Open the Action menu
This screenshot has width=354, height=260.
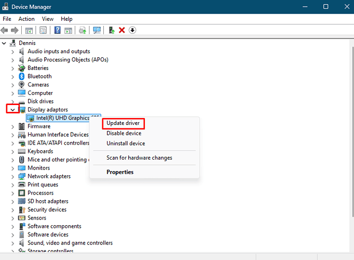pos(26,19)
